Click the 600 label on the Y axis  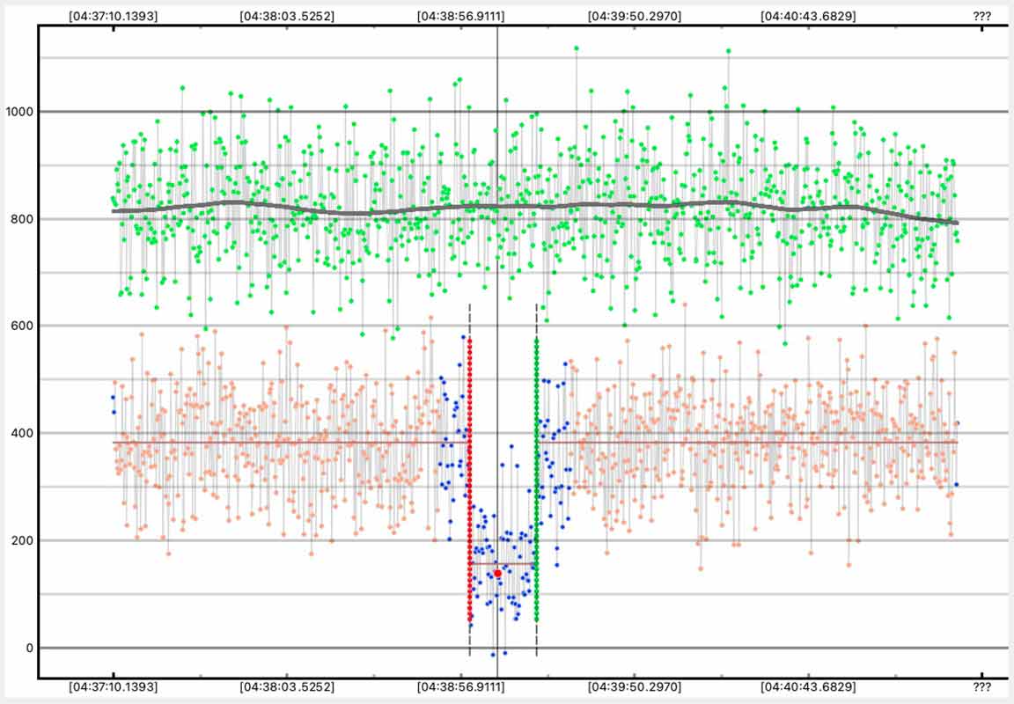22,326
